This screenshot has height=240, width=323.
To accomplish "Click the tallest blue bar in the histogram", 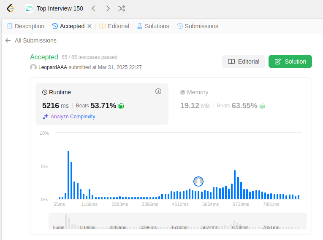I will tap(68, 175).
